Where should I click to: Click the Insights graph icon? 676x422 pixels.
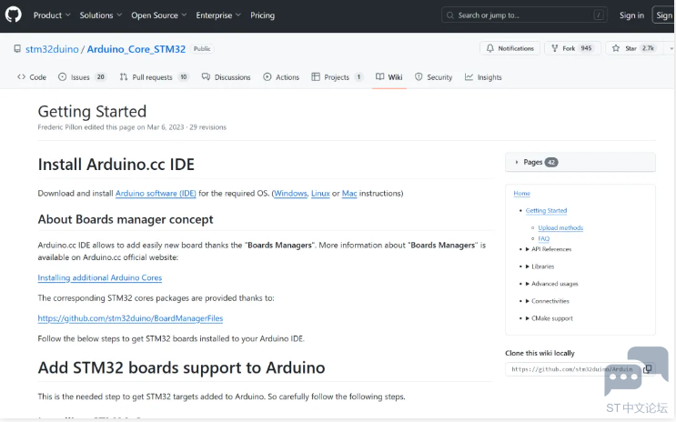pyautogui.click(x=469, y=76)
